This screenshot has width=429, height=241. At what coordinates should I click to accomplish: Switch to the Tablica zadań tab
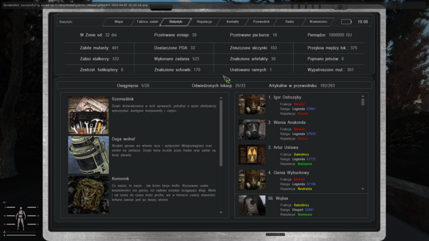click(x=147, y=22)
